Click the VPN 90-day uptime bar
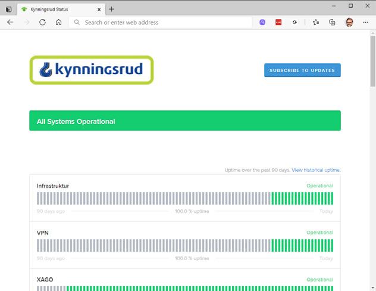The height and width of the screenshot is (291, 376). [x=185, y=245]
